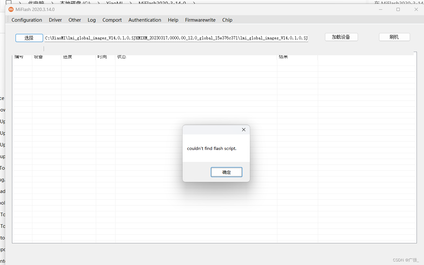Open the Driver menu
The height and width of the screenshot is (265, 424).
coord(55,20)
